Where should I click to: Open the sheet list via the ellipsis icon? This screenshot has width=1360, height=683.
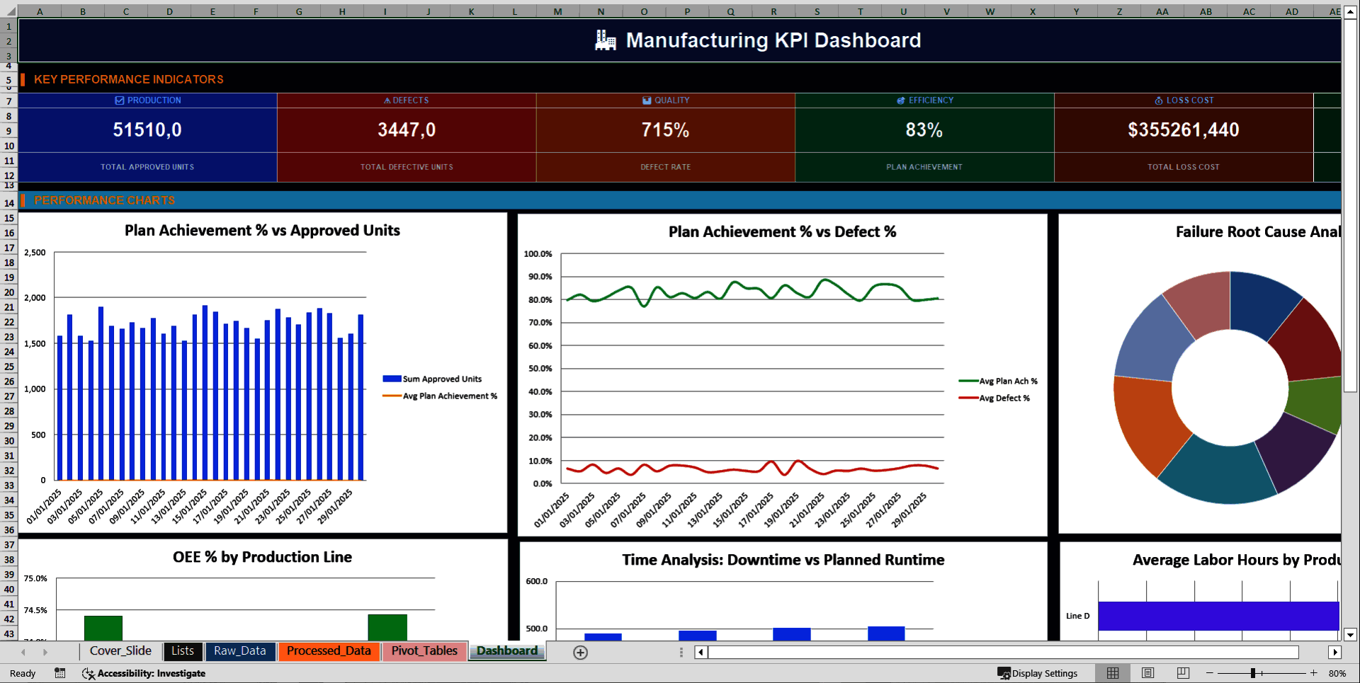coord(681,652)
